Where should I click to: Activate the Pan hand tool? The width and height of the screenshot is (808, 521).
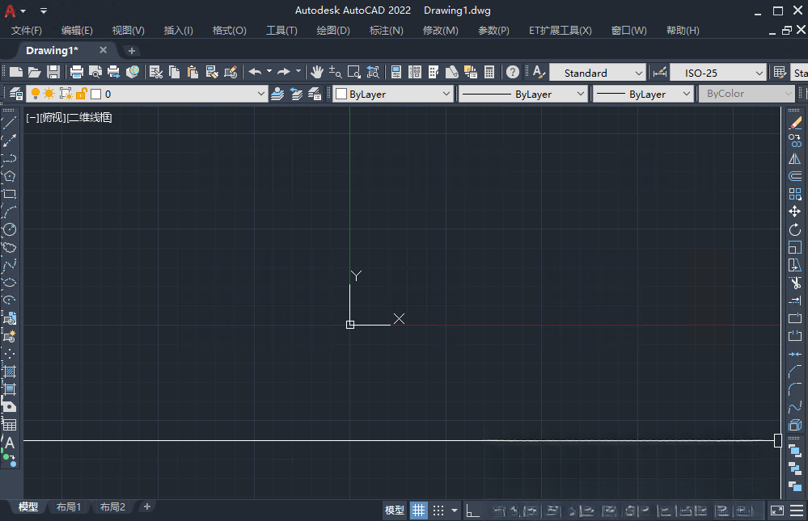[317, 72]
